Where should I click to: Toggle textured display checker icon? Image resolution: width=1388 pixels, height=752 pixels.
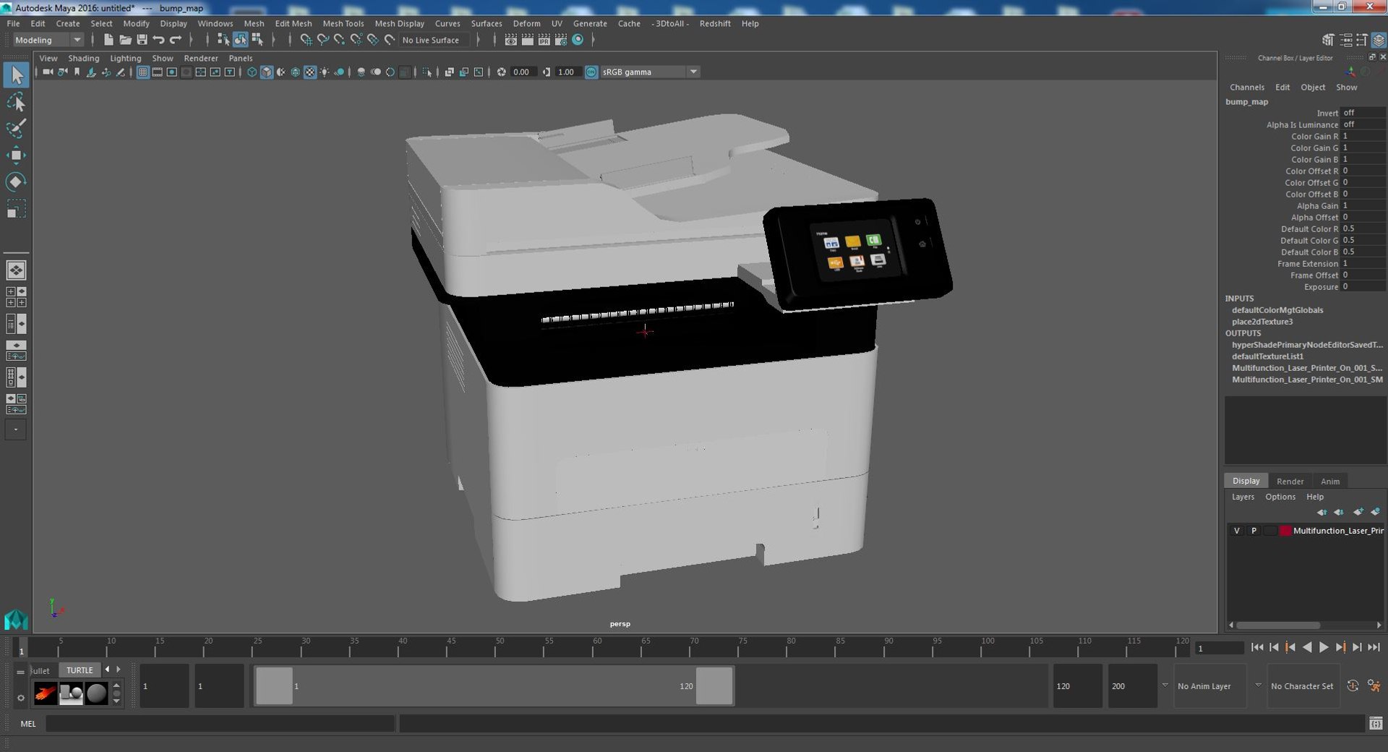[310, 72]
